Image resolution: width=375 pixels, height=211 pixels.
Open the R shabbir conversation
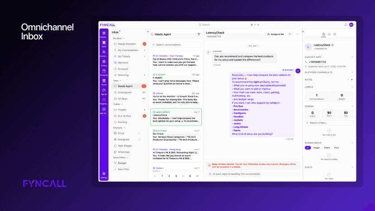tap(176, 79)
